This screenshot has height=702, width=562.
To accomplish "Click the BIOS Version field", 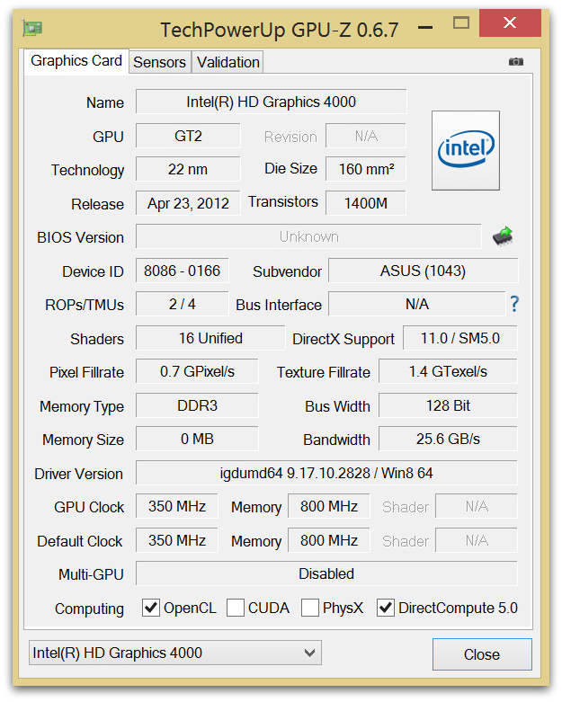I will [x=308, y=237].
